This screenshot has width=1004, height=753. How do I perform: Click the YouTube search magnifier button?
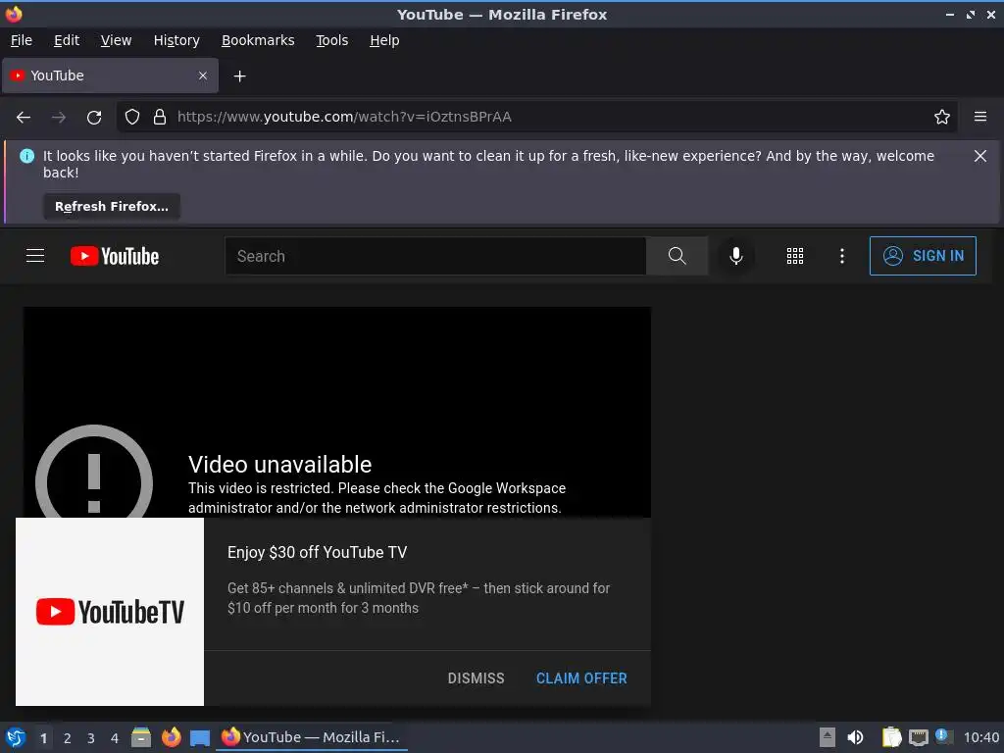tap(677, 256)
